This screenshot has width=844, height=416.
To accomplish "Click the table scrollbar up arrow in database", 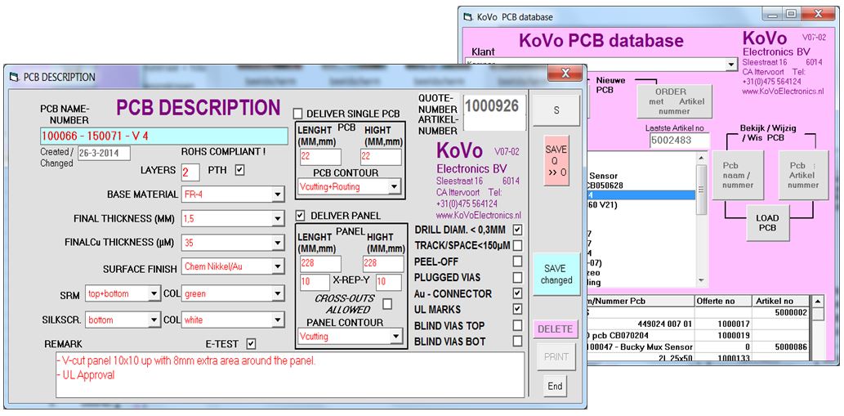I will pos(817,301).
